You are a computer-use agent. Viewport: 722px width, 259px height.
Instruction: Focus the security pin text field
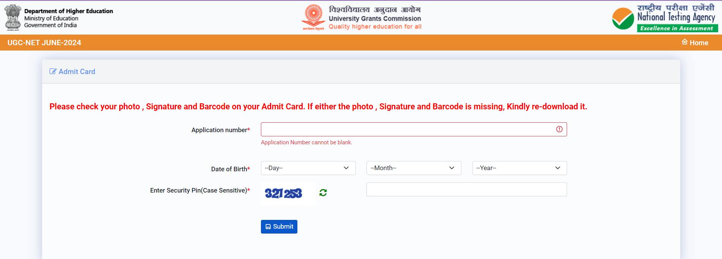pos(466,190)
